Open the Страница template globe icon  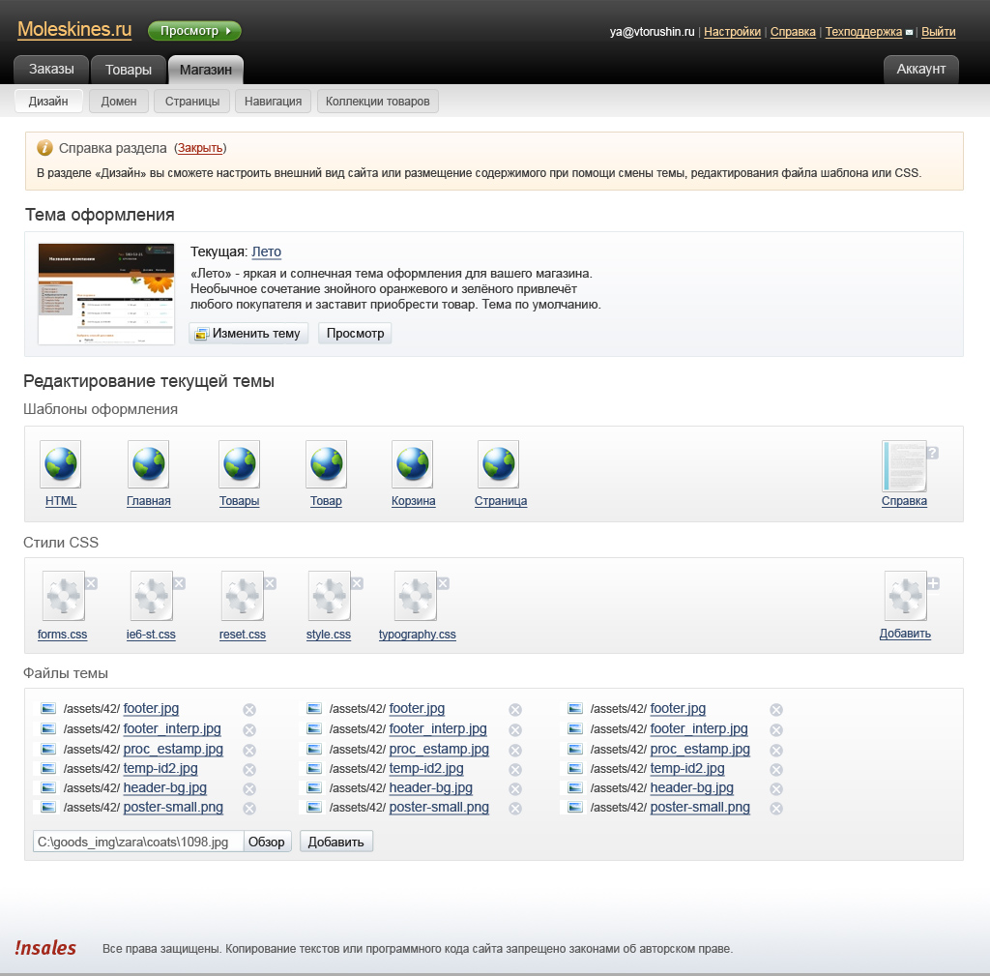point(499,464)
